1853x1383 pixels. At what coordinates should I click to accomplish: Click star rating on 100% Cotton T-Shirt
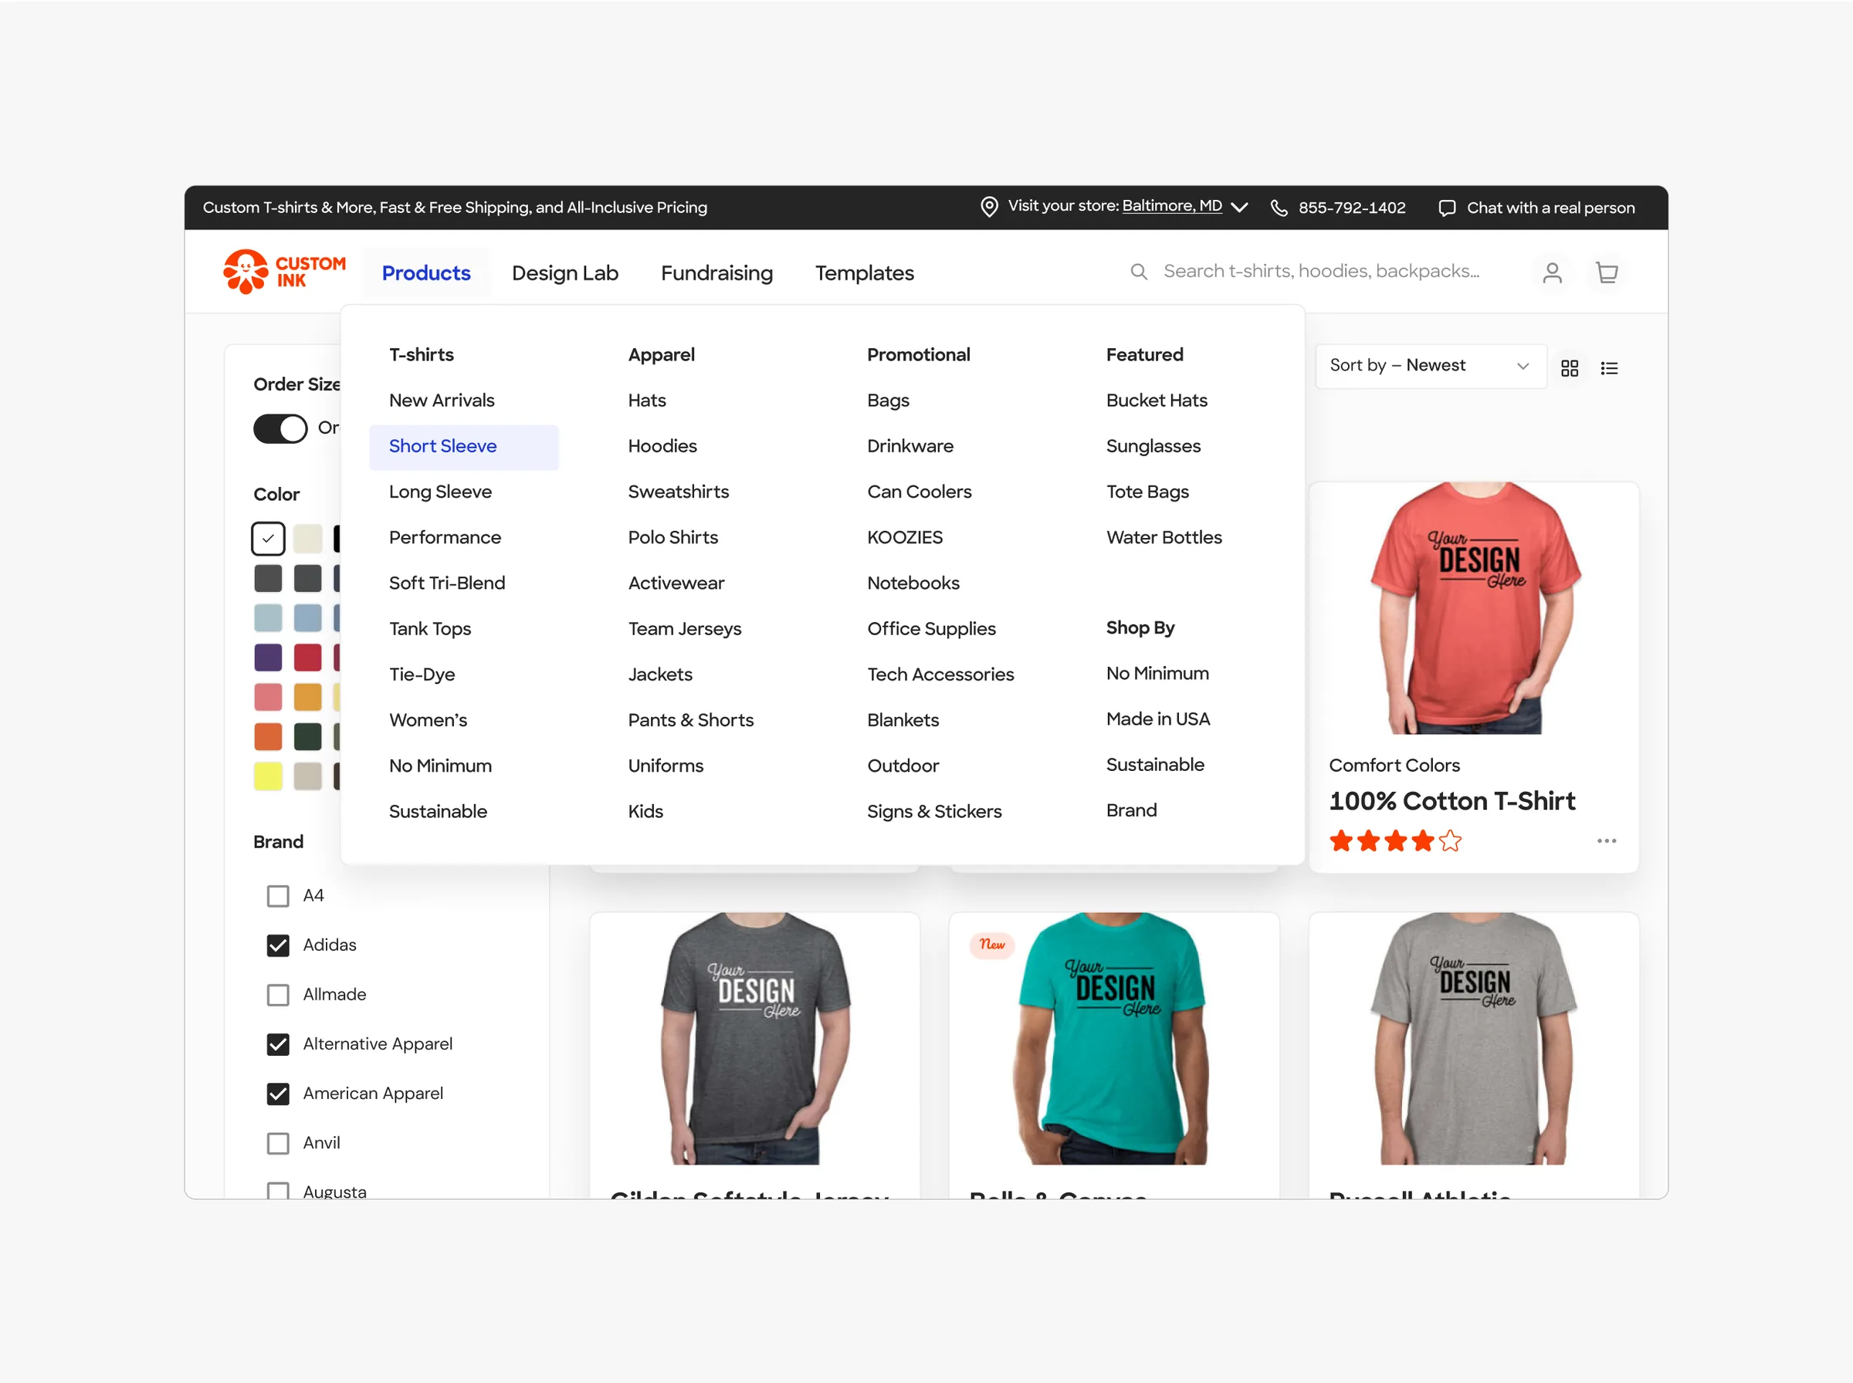tap(1396, 841)
